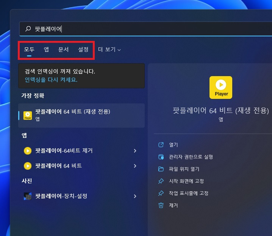Image resolution: width=272 pixels, height=236 pixels.
Task: Choose 파일 위치 열기
Action: coord(184,169)
